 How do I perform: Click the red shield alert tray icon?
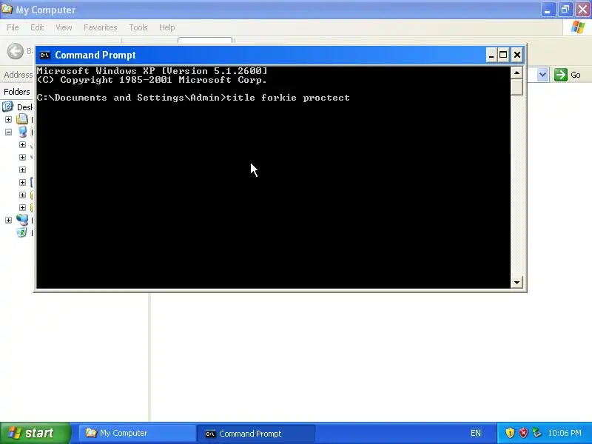click(523, 433)
